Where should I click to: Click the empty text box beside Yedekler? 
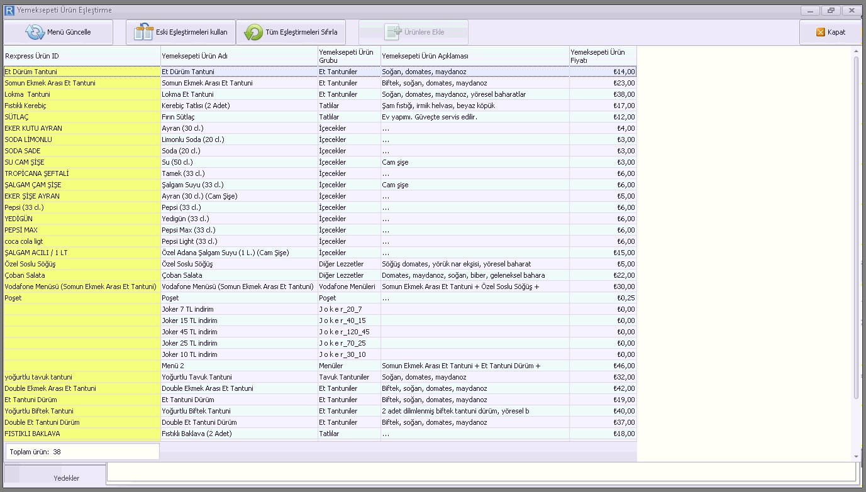482,472
